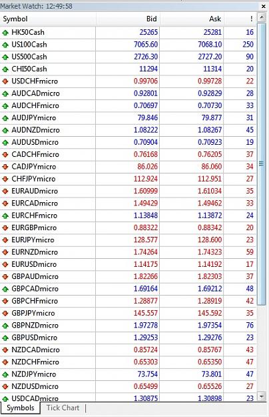Click red arrow icon beside NZDUSDmicro
Screen dimensions: 269x417
5,387
